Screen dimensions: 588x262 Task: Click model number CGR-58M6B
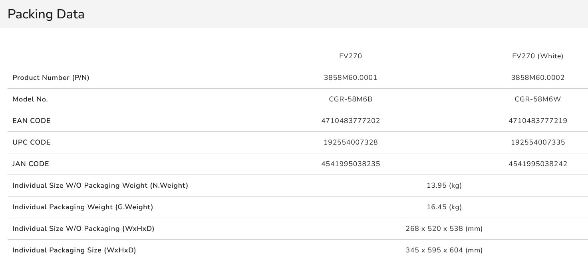coord(350,99)
